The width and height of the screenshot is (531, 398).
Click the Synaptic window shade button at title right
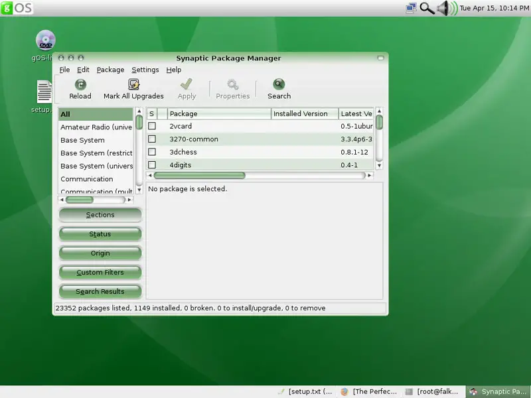click(380, 58)
